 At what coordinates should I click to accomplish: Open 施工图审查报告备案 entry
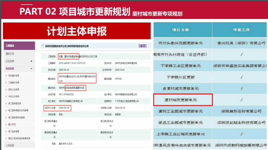tap(17, 117)
